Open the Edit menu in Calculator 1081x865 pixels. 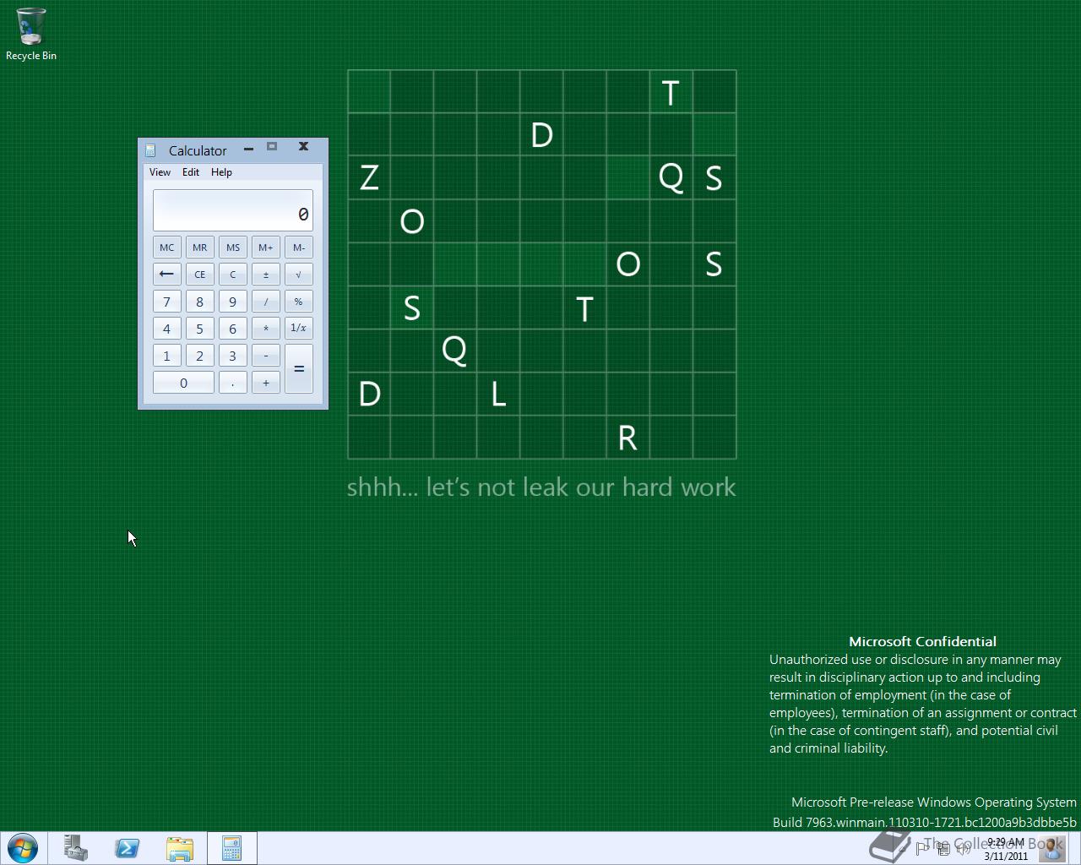point(191,172)
